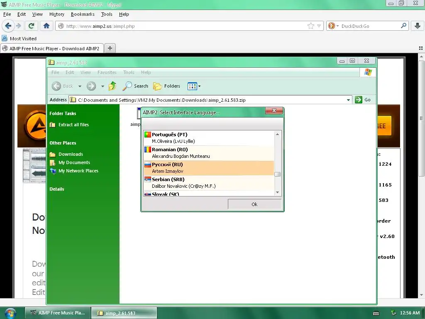Click Explorer Back button
This screenshot has width=425, height=319.
[62, 86]
